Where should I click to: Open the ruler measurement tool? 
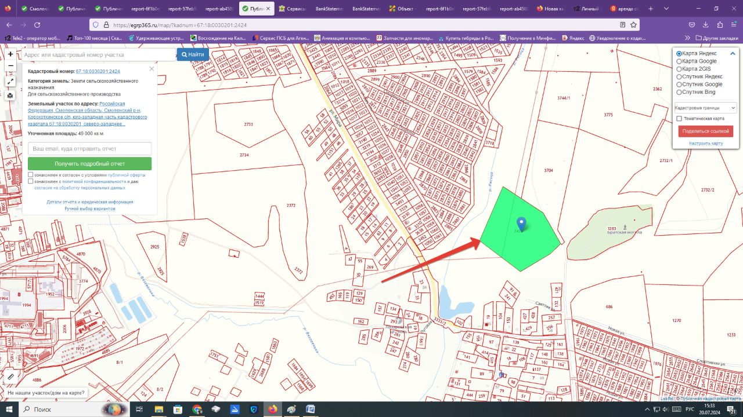coord(10,376)
